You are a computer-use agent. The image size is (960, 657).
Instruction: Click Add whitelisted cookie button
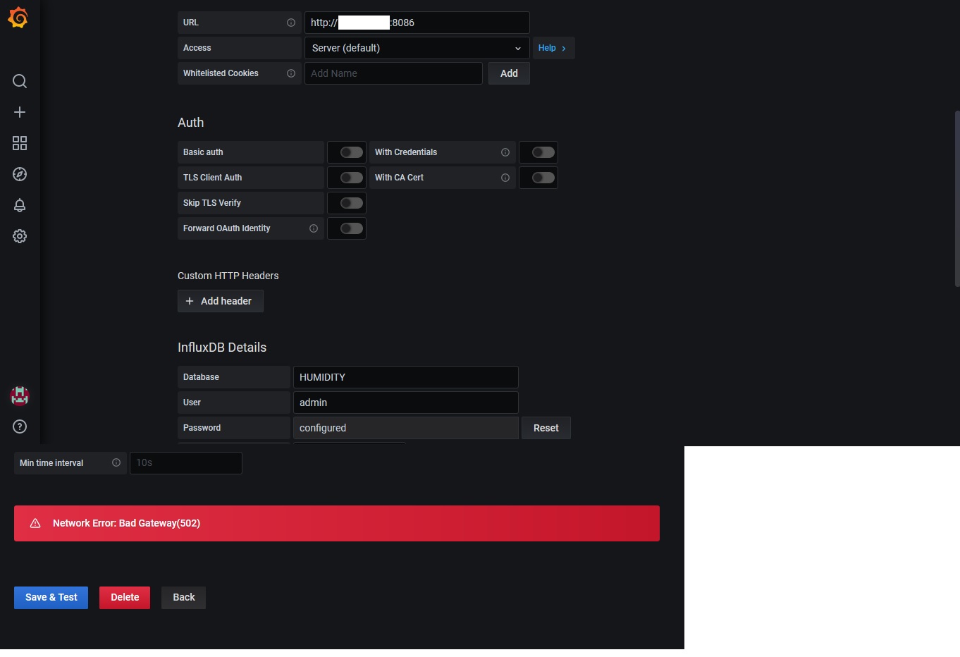tap(509, 73)
